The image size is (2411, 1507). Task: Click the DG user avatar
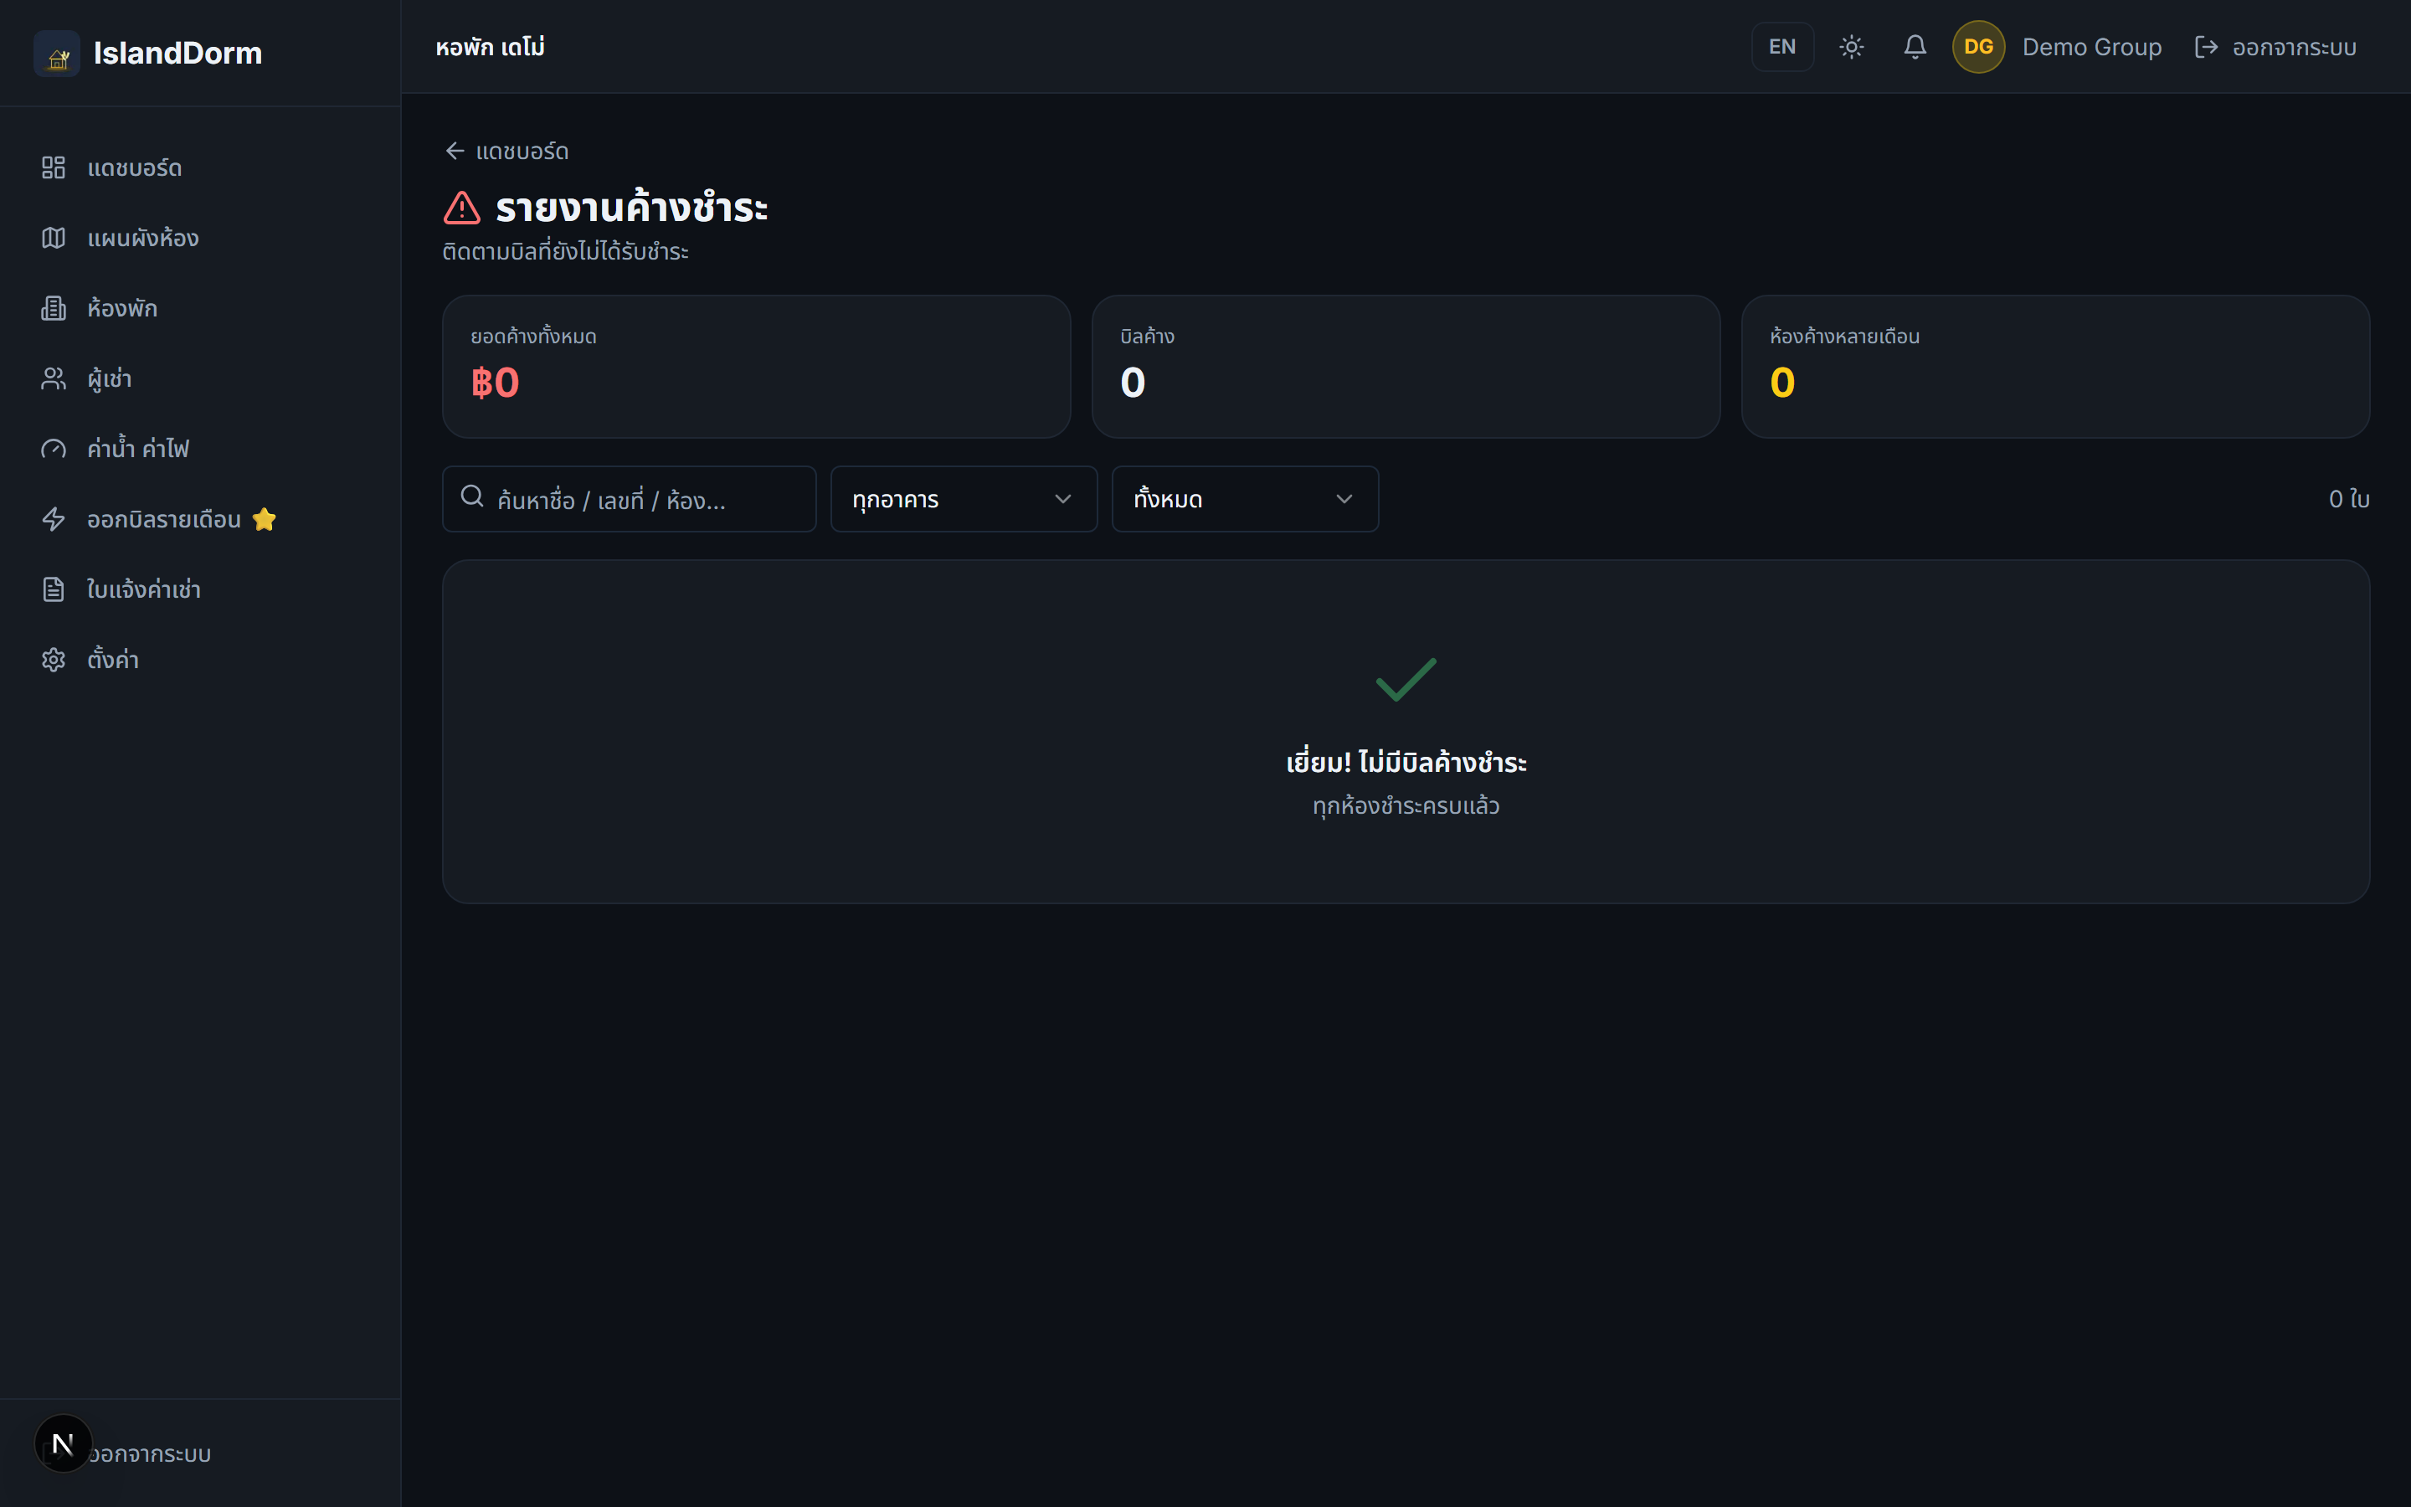pos(1979,47)
